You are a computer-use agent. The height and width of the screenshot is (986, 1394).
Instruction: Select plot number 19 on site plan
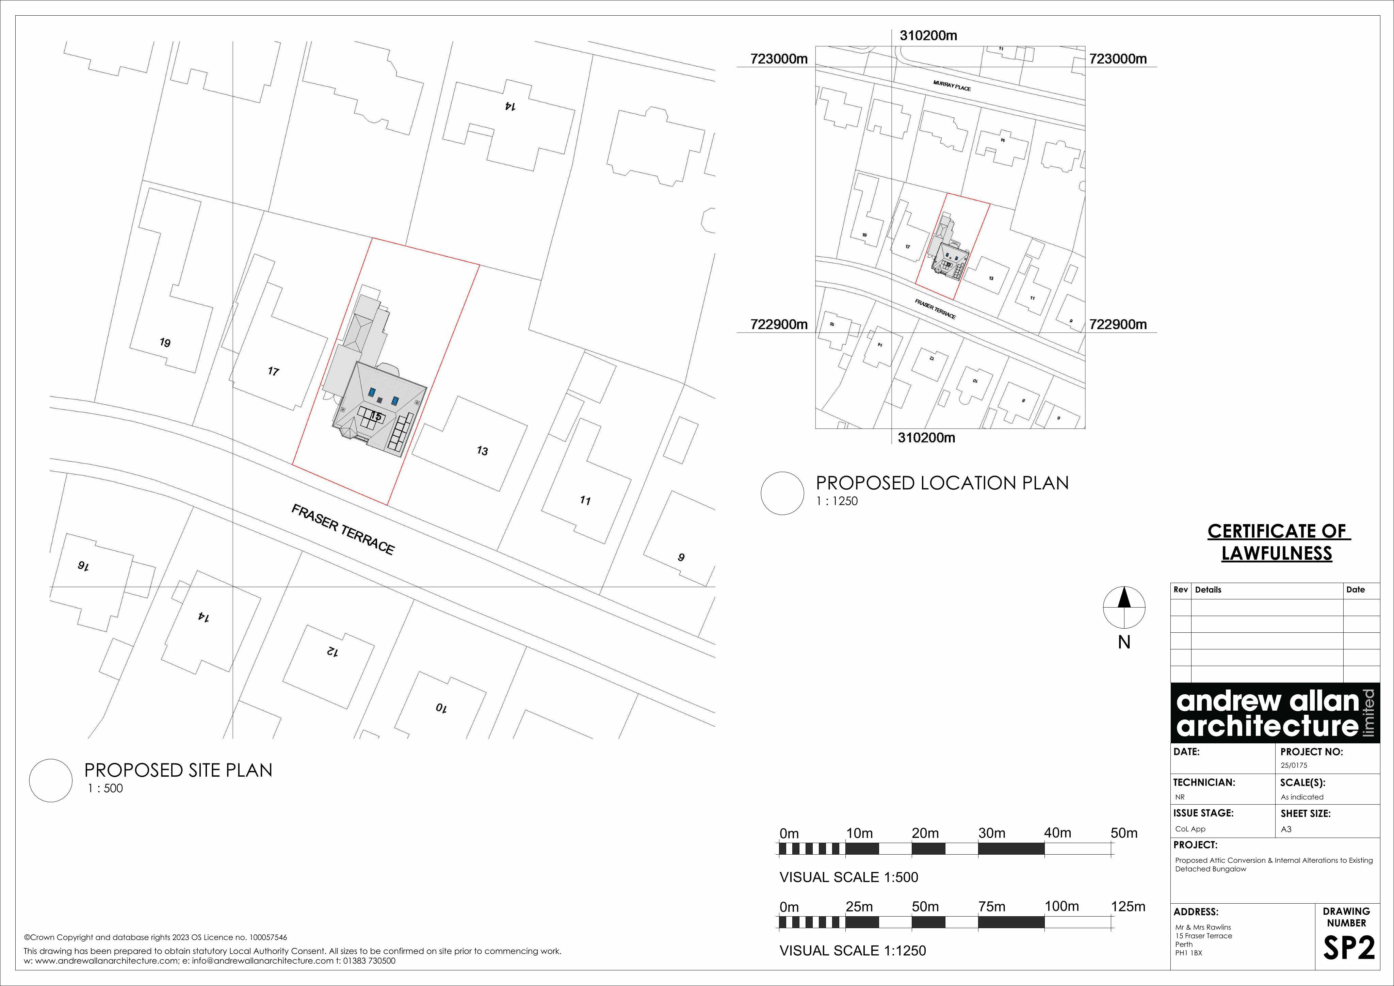coord(165,342)
